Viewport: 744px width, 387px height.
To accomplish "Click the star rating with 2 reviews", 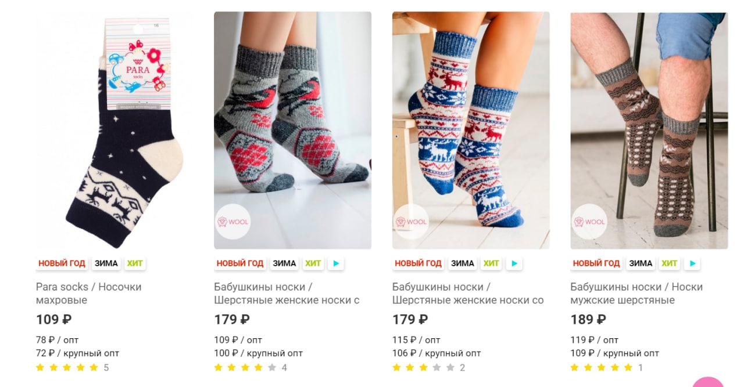I will pyautogui.click(x=424, y=367).
